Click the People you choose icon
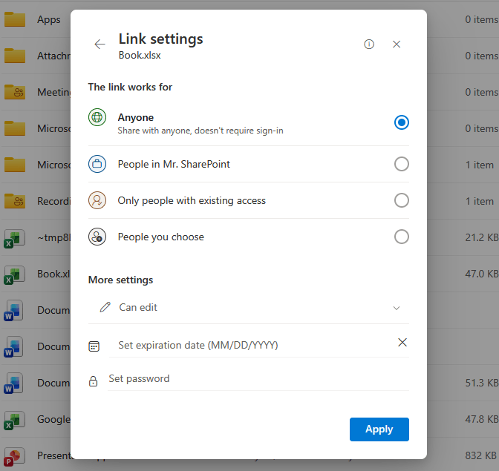This screenshot has height=471, width=499. tap(97, 237)
